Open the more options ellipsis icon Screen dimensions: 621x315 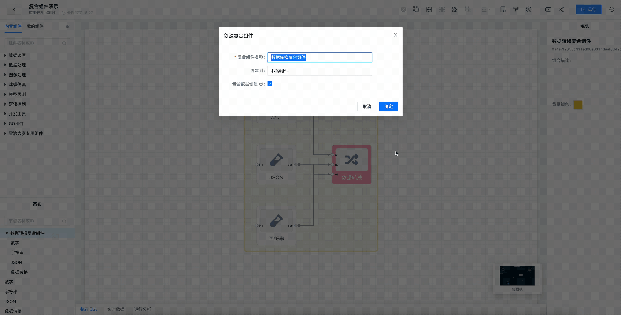[612, 10]
